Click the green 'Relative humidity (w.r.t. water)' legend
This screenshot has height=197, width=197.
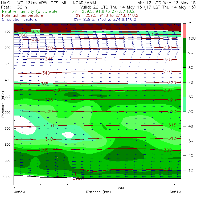(31, 11)
